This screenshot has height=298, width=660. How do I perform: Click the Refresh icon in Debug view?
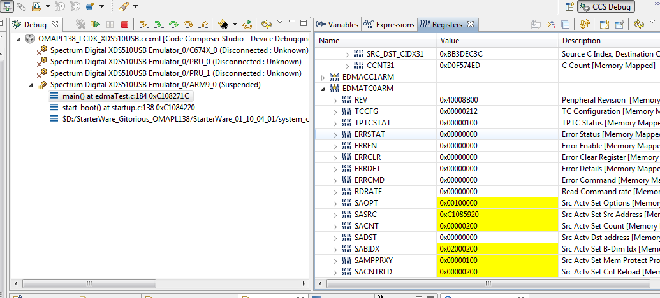coord(267,24)
